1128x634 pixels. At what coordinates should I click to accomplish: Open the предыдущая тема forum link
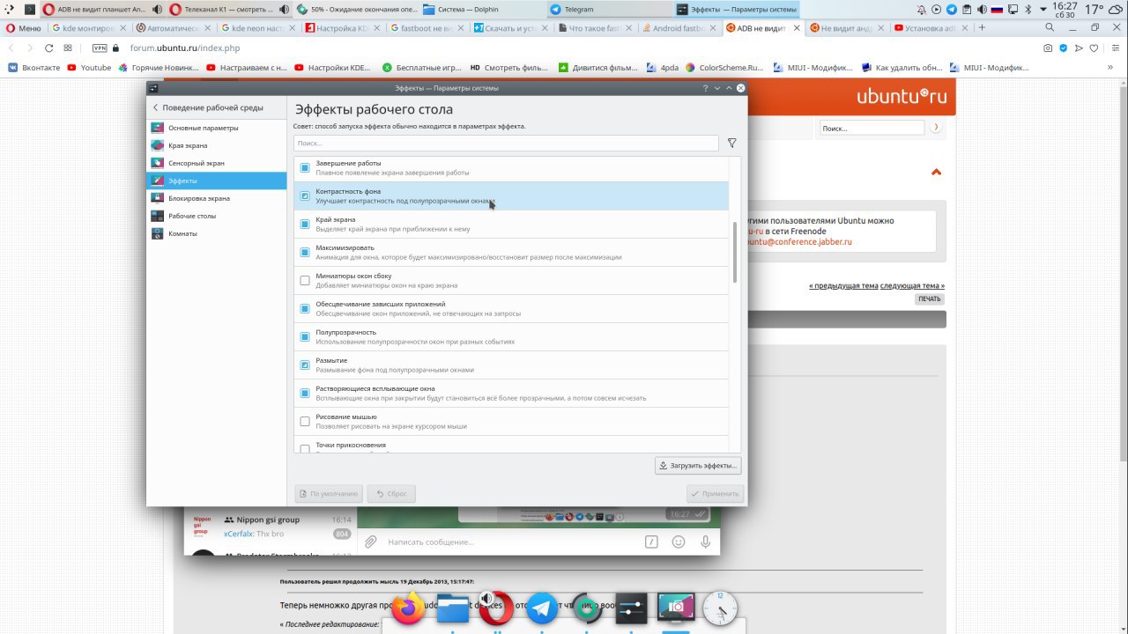point(843,285)
